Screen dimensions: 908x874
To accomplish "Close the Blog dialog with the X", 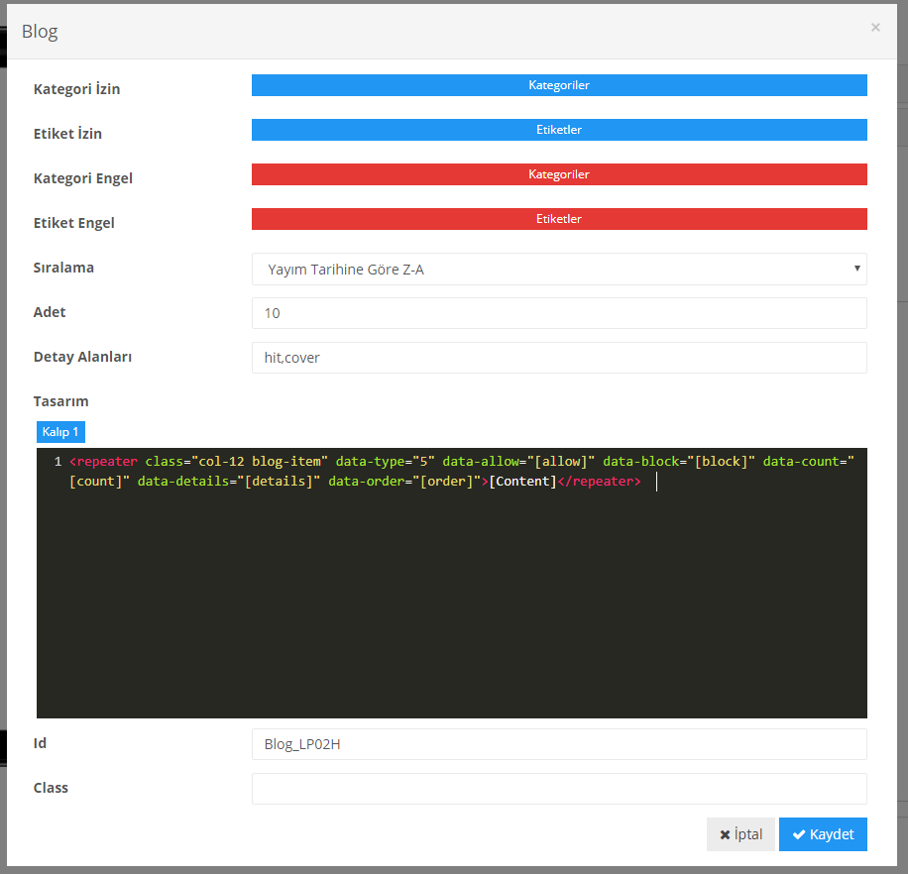I will pyautogui.click(x=875, y=28).
